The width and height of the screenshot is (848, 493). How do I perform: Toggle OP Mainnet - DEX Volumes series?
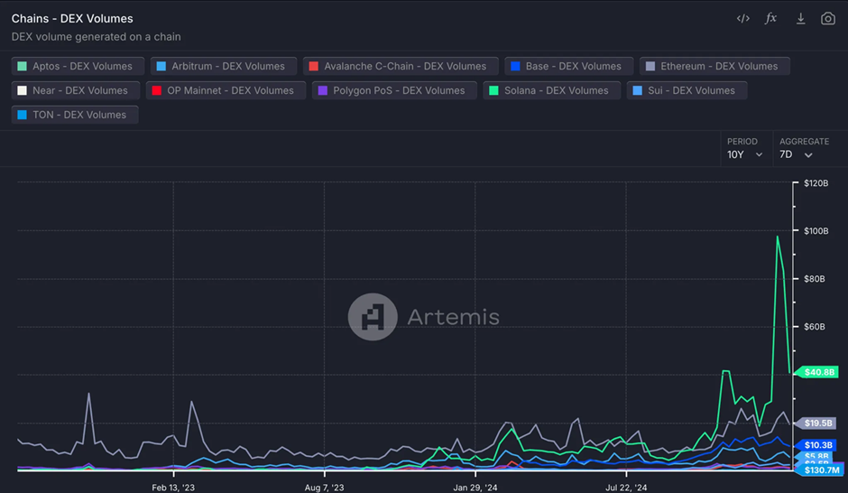point(226,90)
